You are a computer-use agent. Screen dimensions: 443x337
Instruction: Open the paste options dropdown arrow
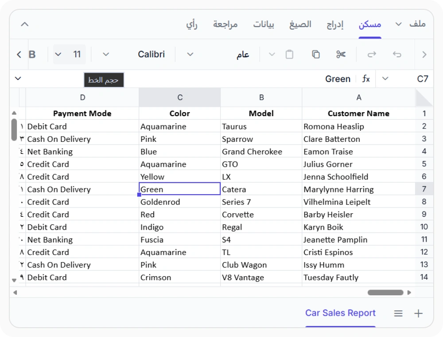tap(272, 54)
